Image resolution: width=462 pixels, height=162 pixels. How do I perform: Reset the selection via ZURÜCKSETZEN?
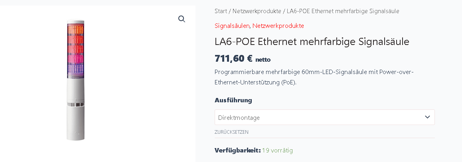231,132
